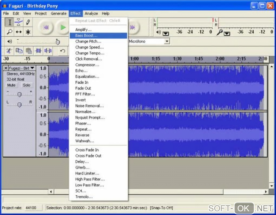Image resolution: width=276 pixels, height=215 pixels.
Task: Select the Multi-tool asterisk icon
Action: click(x=28, y=32)
